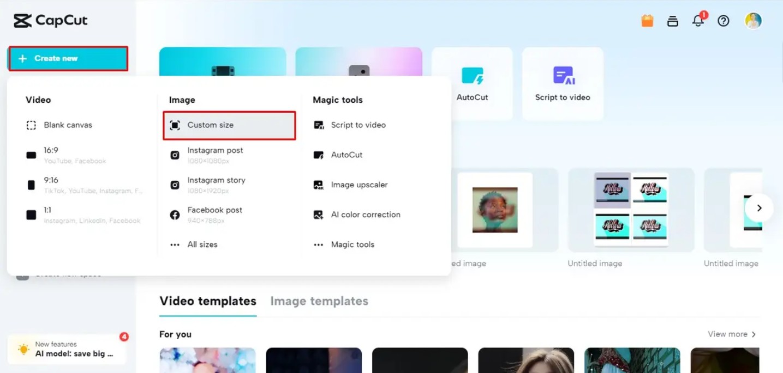Choose Blank canvas under Video

tap(68, 125)
